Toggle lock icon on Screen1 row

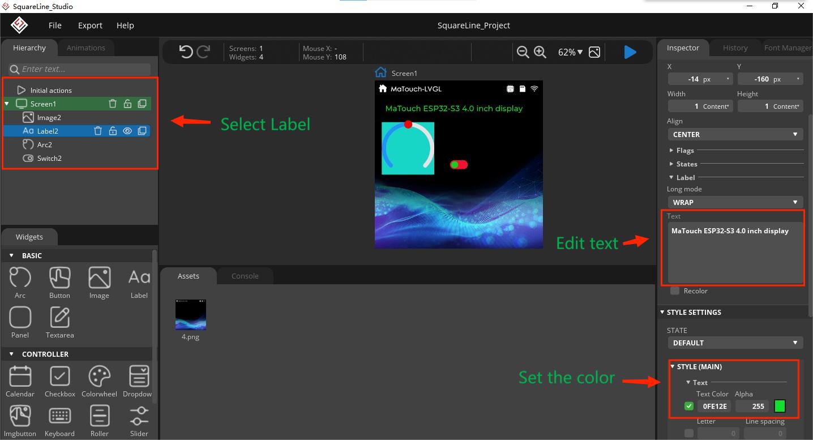coord(127,104)
